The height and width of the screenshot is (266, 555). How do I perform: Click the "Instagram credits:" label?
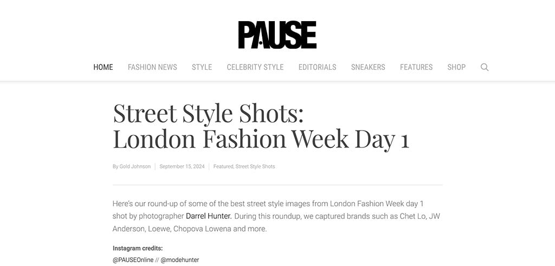pos(138,248)
